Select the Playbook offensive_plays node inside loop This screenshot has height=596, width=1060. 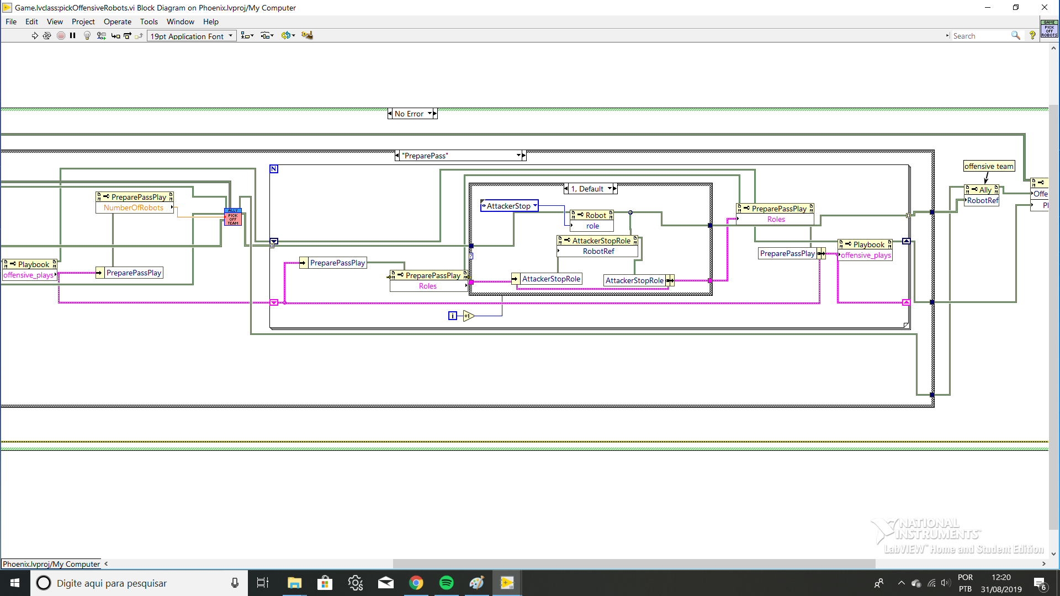[x=865, y=249]
